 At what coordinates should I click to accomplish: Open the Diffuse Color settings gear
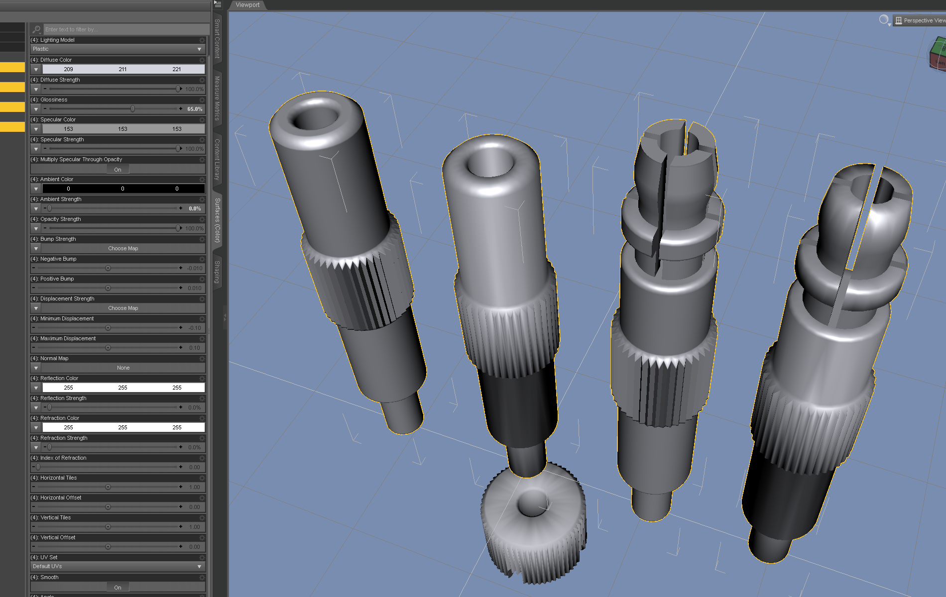point(202,60)
